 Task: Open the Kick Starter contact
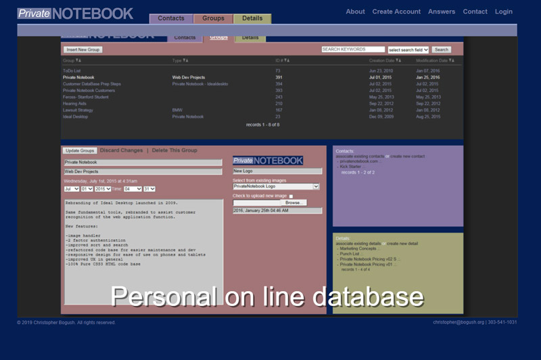point(350,167)
